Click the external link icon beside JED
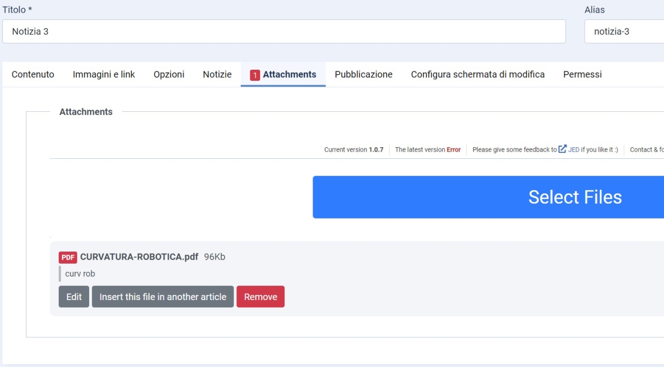 pos(562,149)
